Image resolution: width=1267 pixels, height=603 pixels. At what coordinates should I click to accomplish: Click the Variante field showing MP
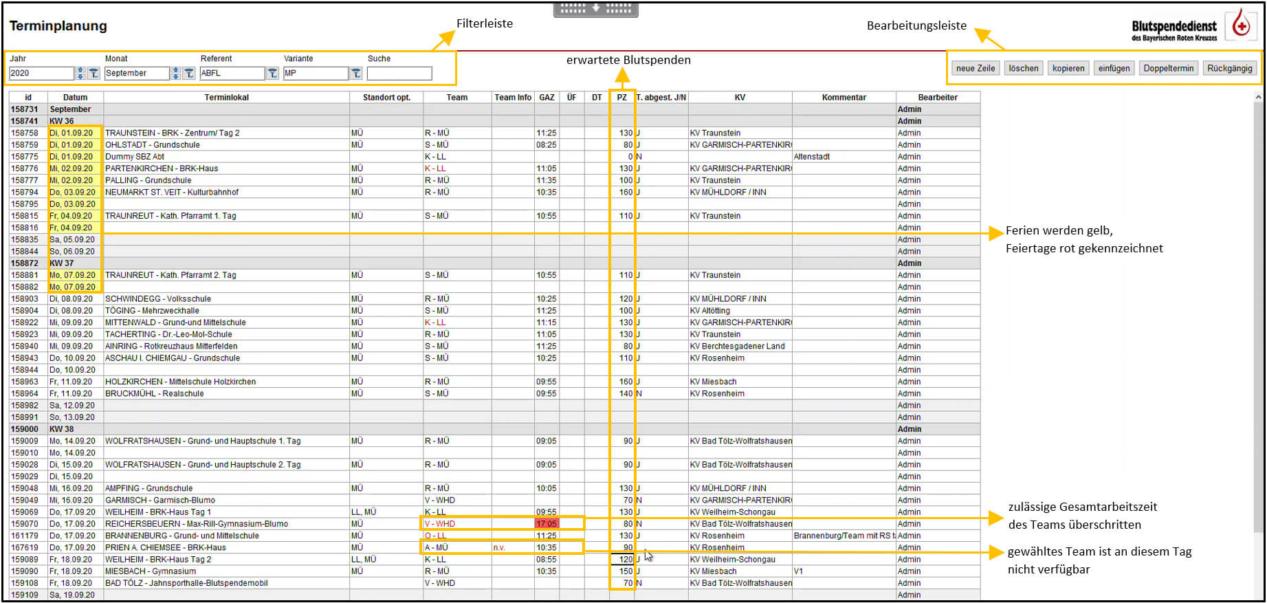315,73
